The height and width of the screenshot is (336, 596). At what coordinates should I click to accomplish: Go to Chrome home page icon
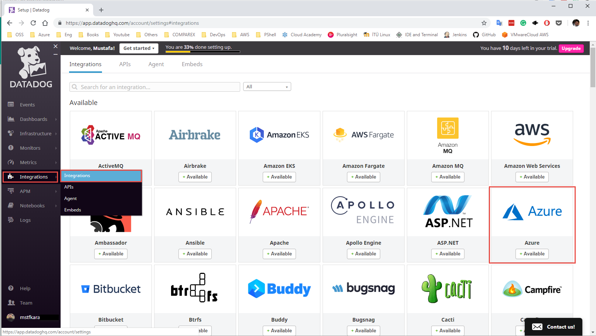45,23
